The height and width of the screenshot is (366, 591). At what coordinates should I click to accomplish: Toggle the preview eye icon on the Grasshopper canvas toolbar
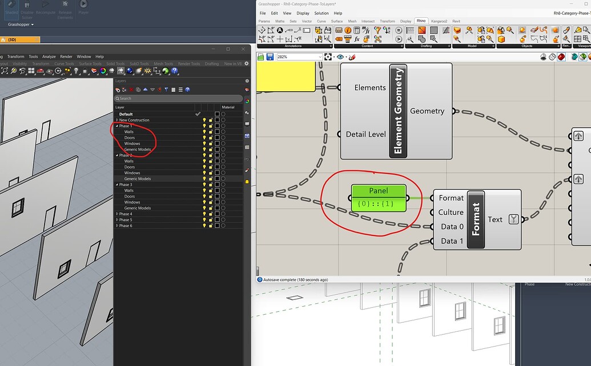pos(340,56)
